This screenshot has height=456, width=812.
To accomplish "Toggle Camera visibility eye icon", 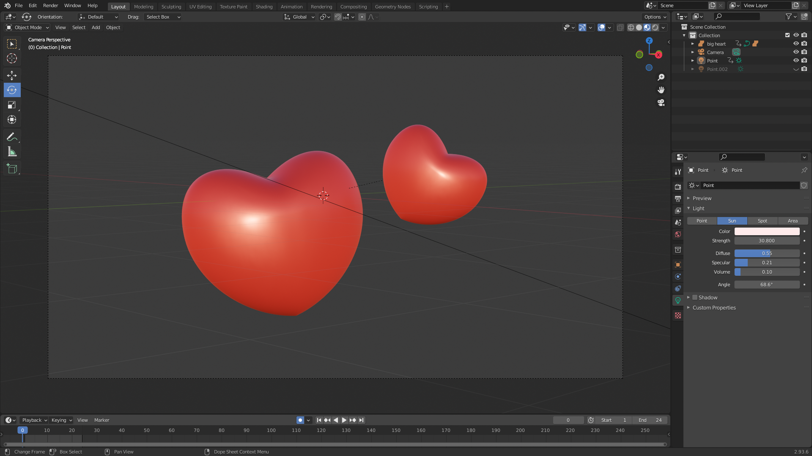I will coord(796,52).
